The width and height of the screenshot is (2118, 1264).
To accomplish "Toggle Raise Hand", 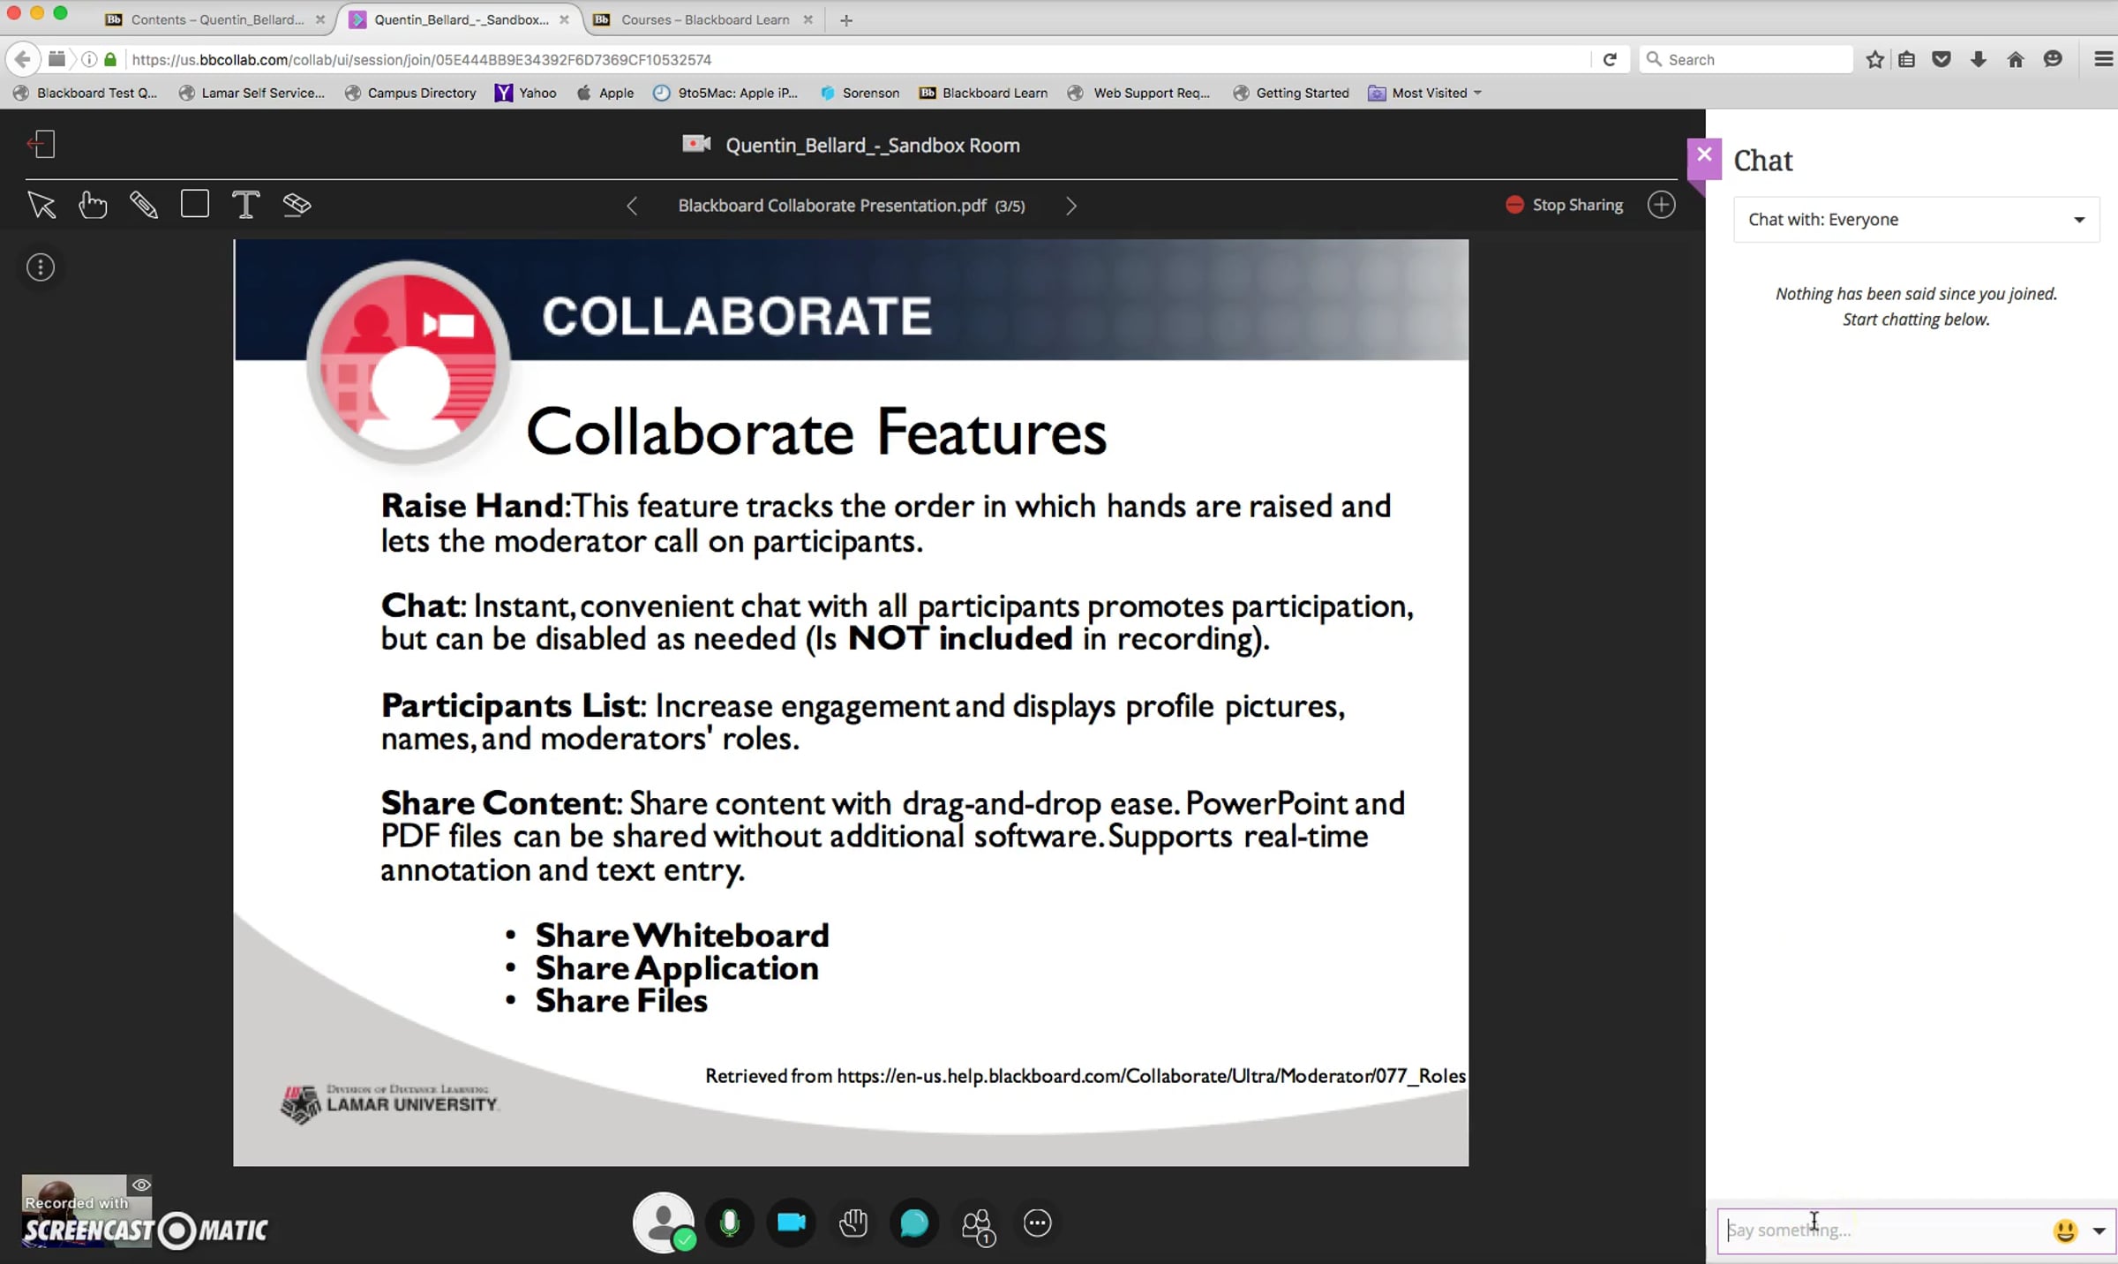I will coord(853,1223).
